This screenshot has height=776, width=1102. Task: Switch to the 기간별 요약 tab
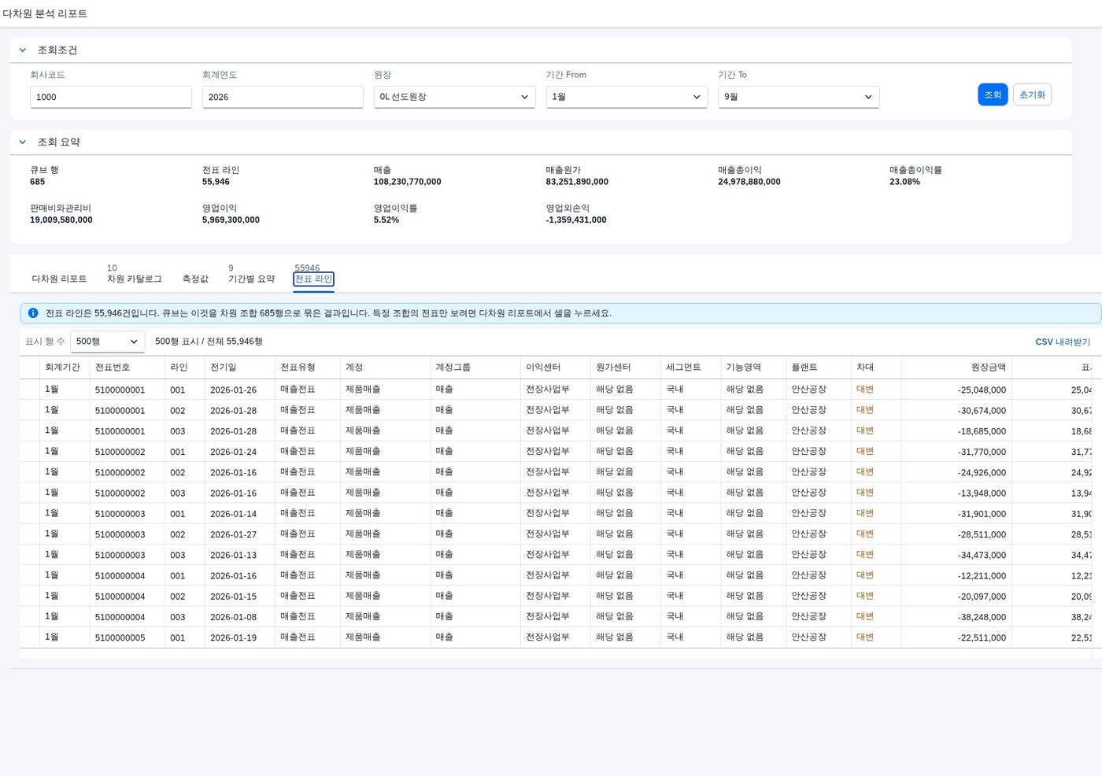[x=252, y=279]
